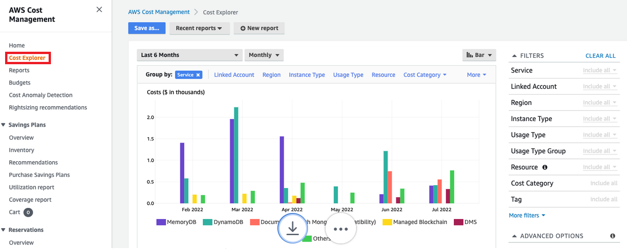The width and height of the screenshot is (627, 249).
Task: Click the MemoryDB purple legend swatch
Action: click(x=161, y=222)
